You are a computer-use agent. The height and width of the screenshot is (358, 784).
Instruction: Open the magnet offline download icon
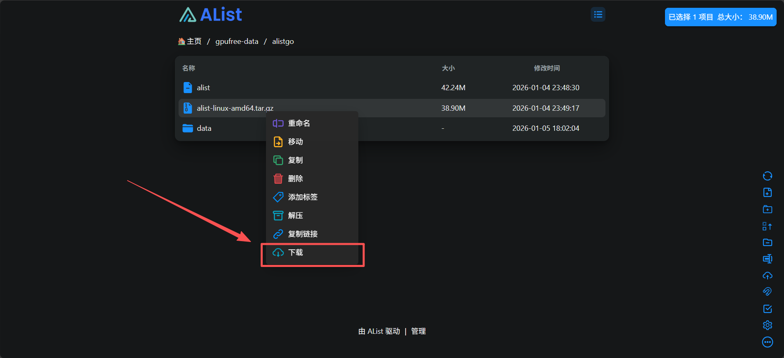click(x=767, y=292)
